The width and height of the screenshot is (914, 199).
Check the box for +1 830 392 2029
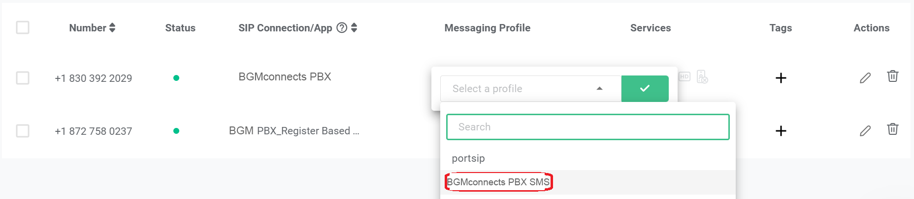coord(23,78)
